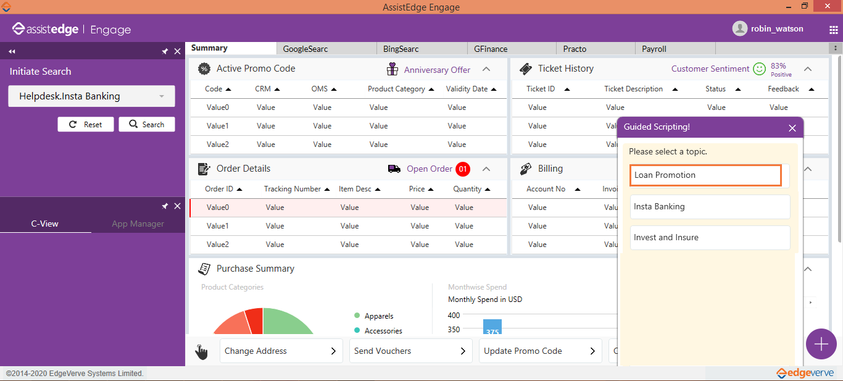Collapse the Billing section

808,169
